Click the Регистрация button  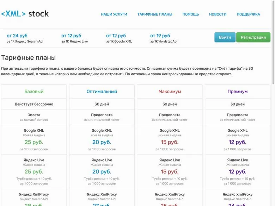[x=253, y=37]
